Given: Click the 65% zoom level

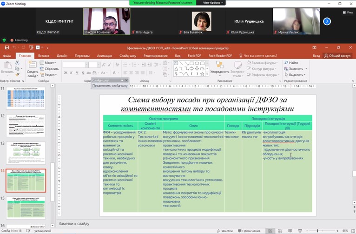Looking at the screenshot, I should click(x=345, y=231).
